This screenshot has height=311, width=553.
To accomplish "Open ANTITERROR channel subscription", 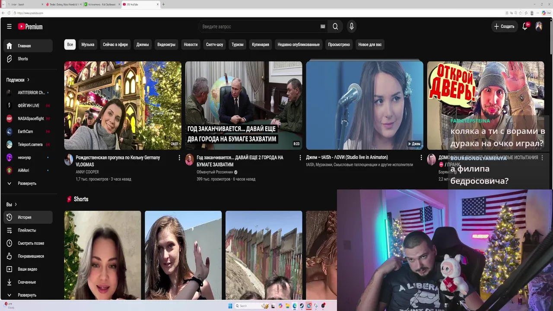I will (28, 92).
